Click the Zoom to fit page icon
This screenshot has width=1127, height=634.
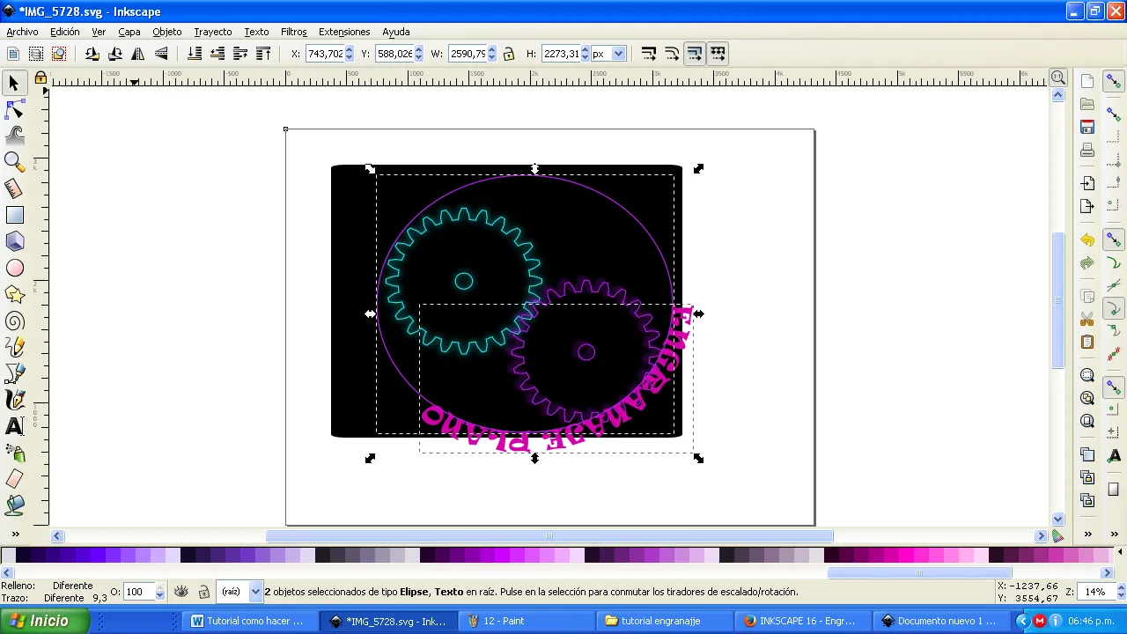point(1087,421)
